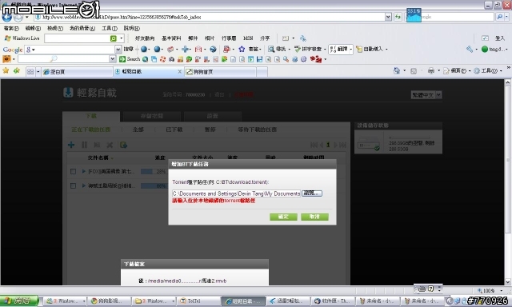Screen dimensions: 512x307
Task: Switch to the 設置 tab
Action: tap(213, 116)
